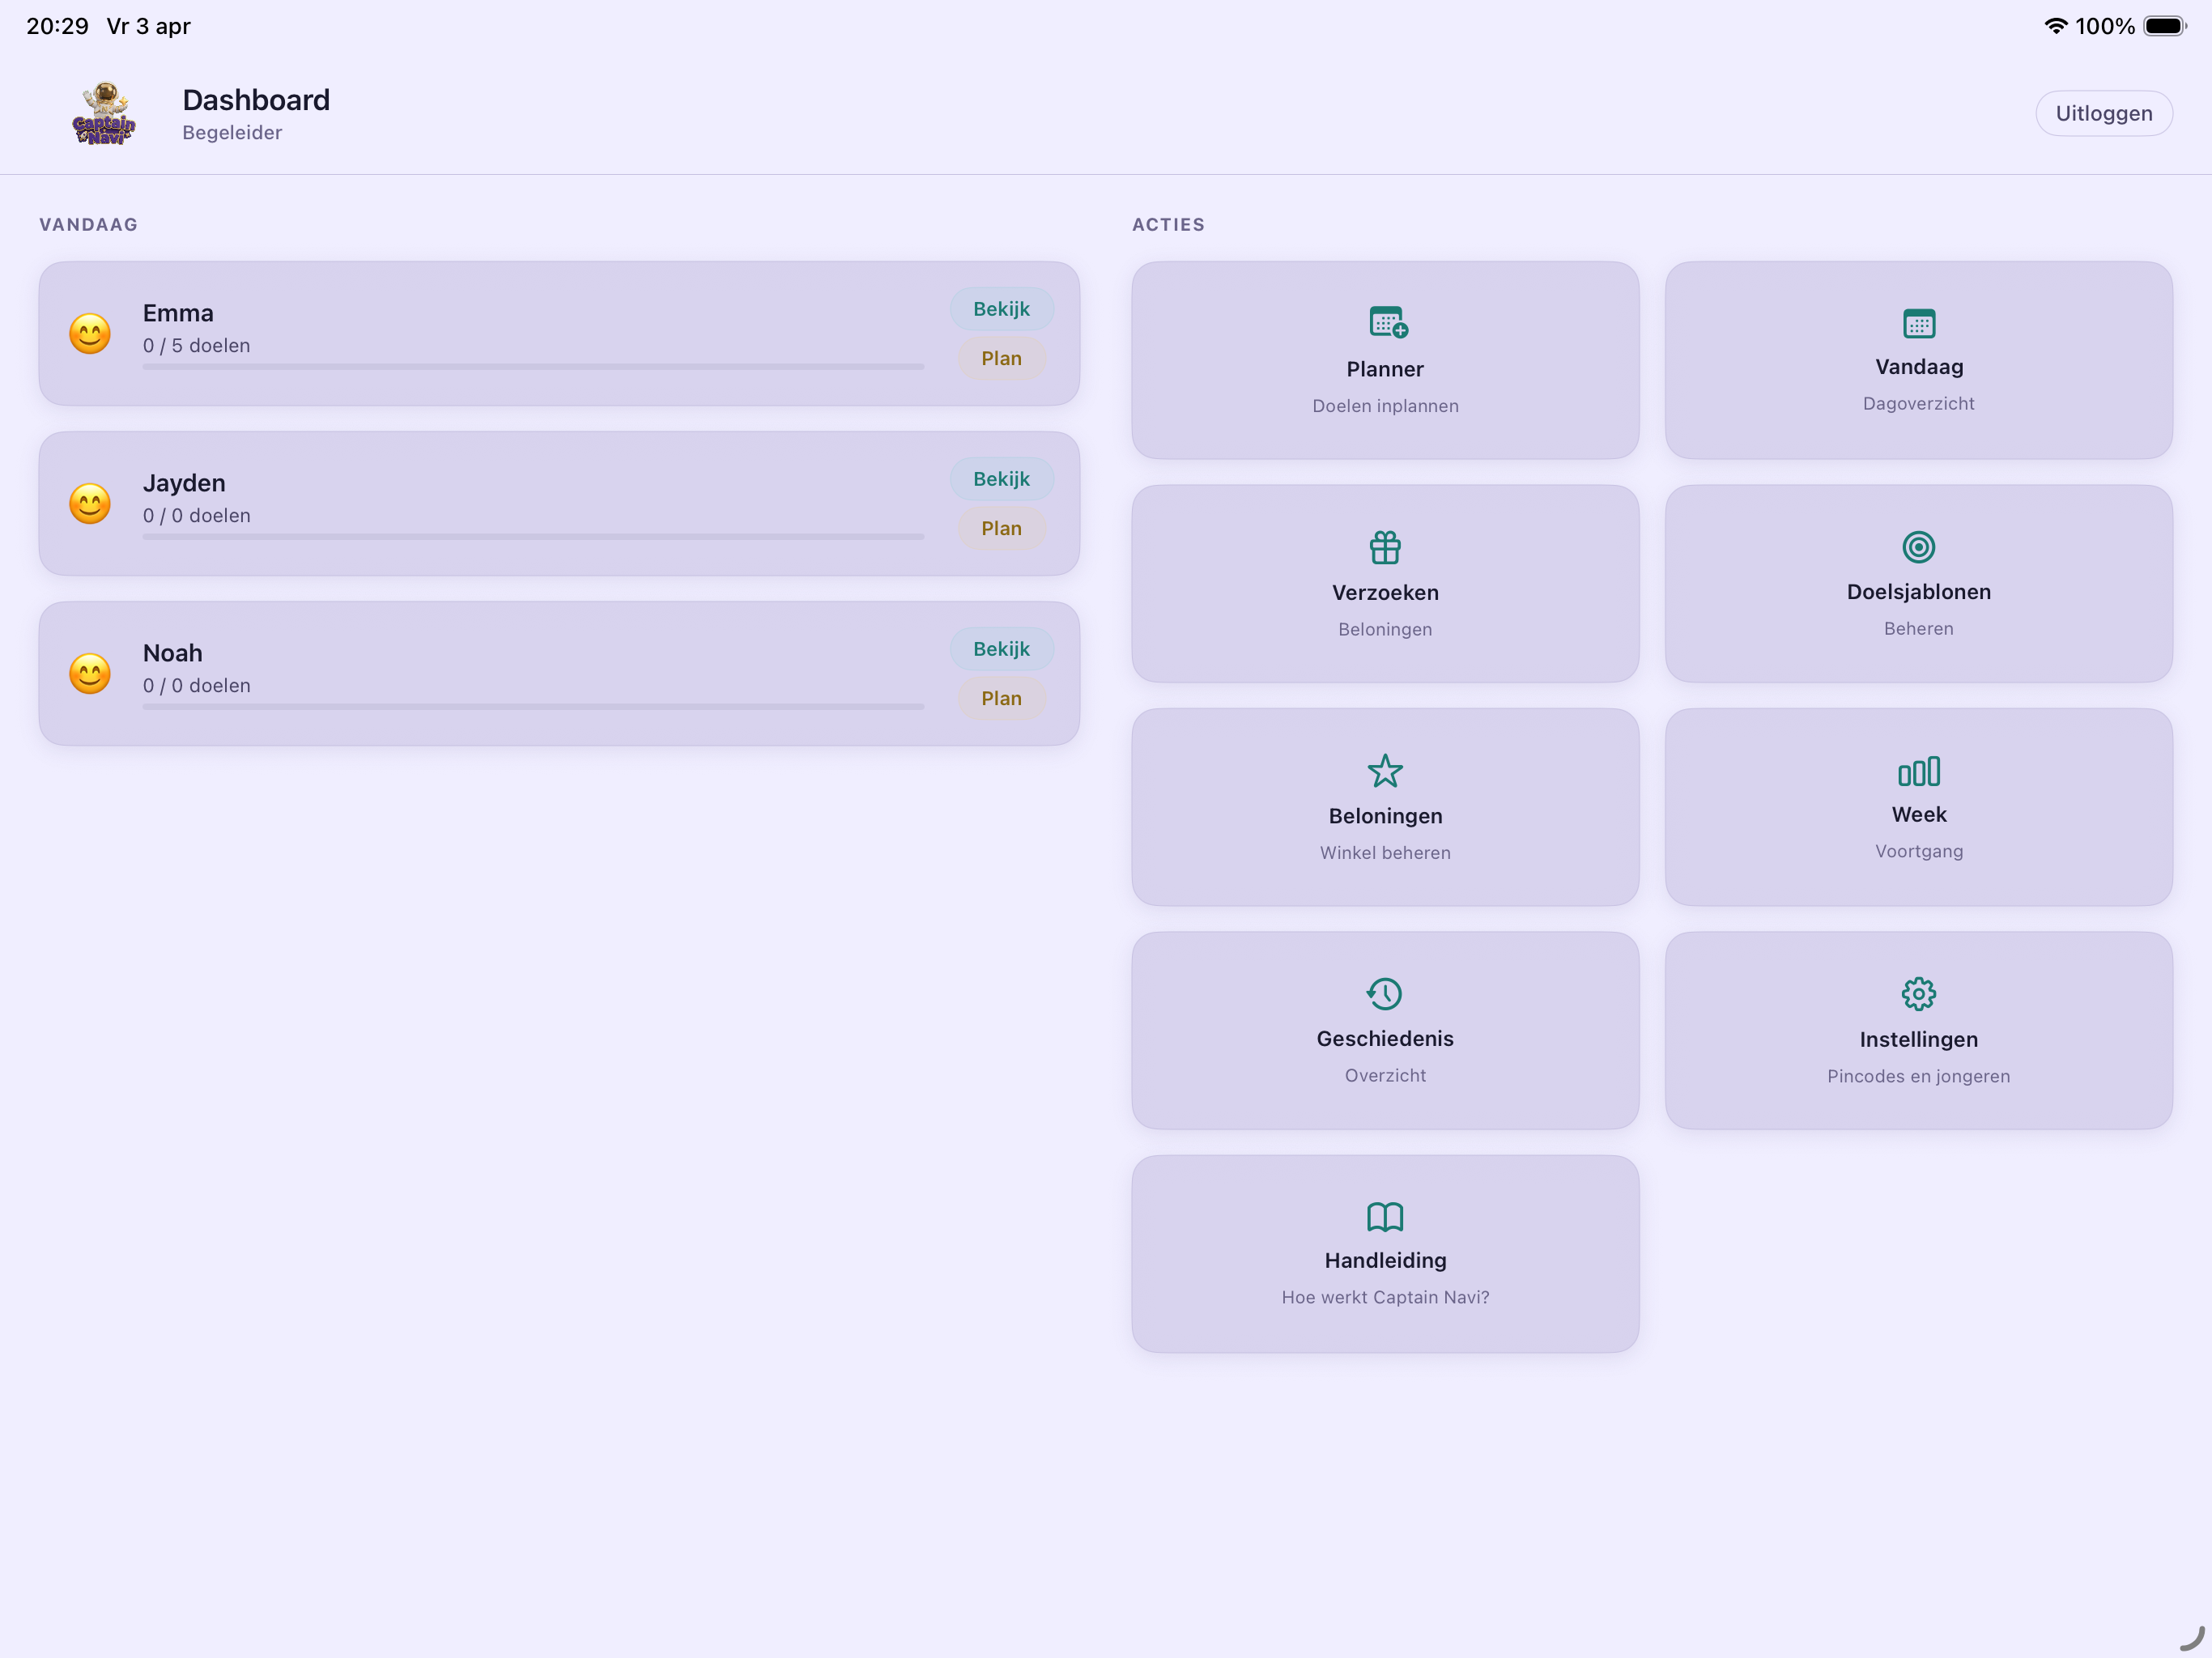Open the Geschiedenis history clock icon
Screen dimensions: 2212x1658
1385,994
